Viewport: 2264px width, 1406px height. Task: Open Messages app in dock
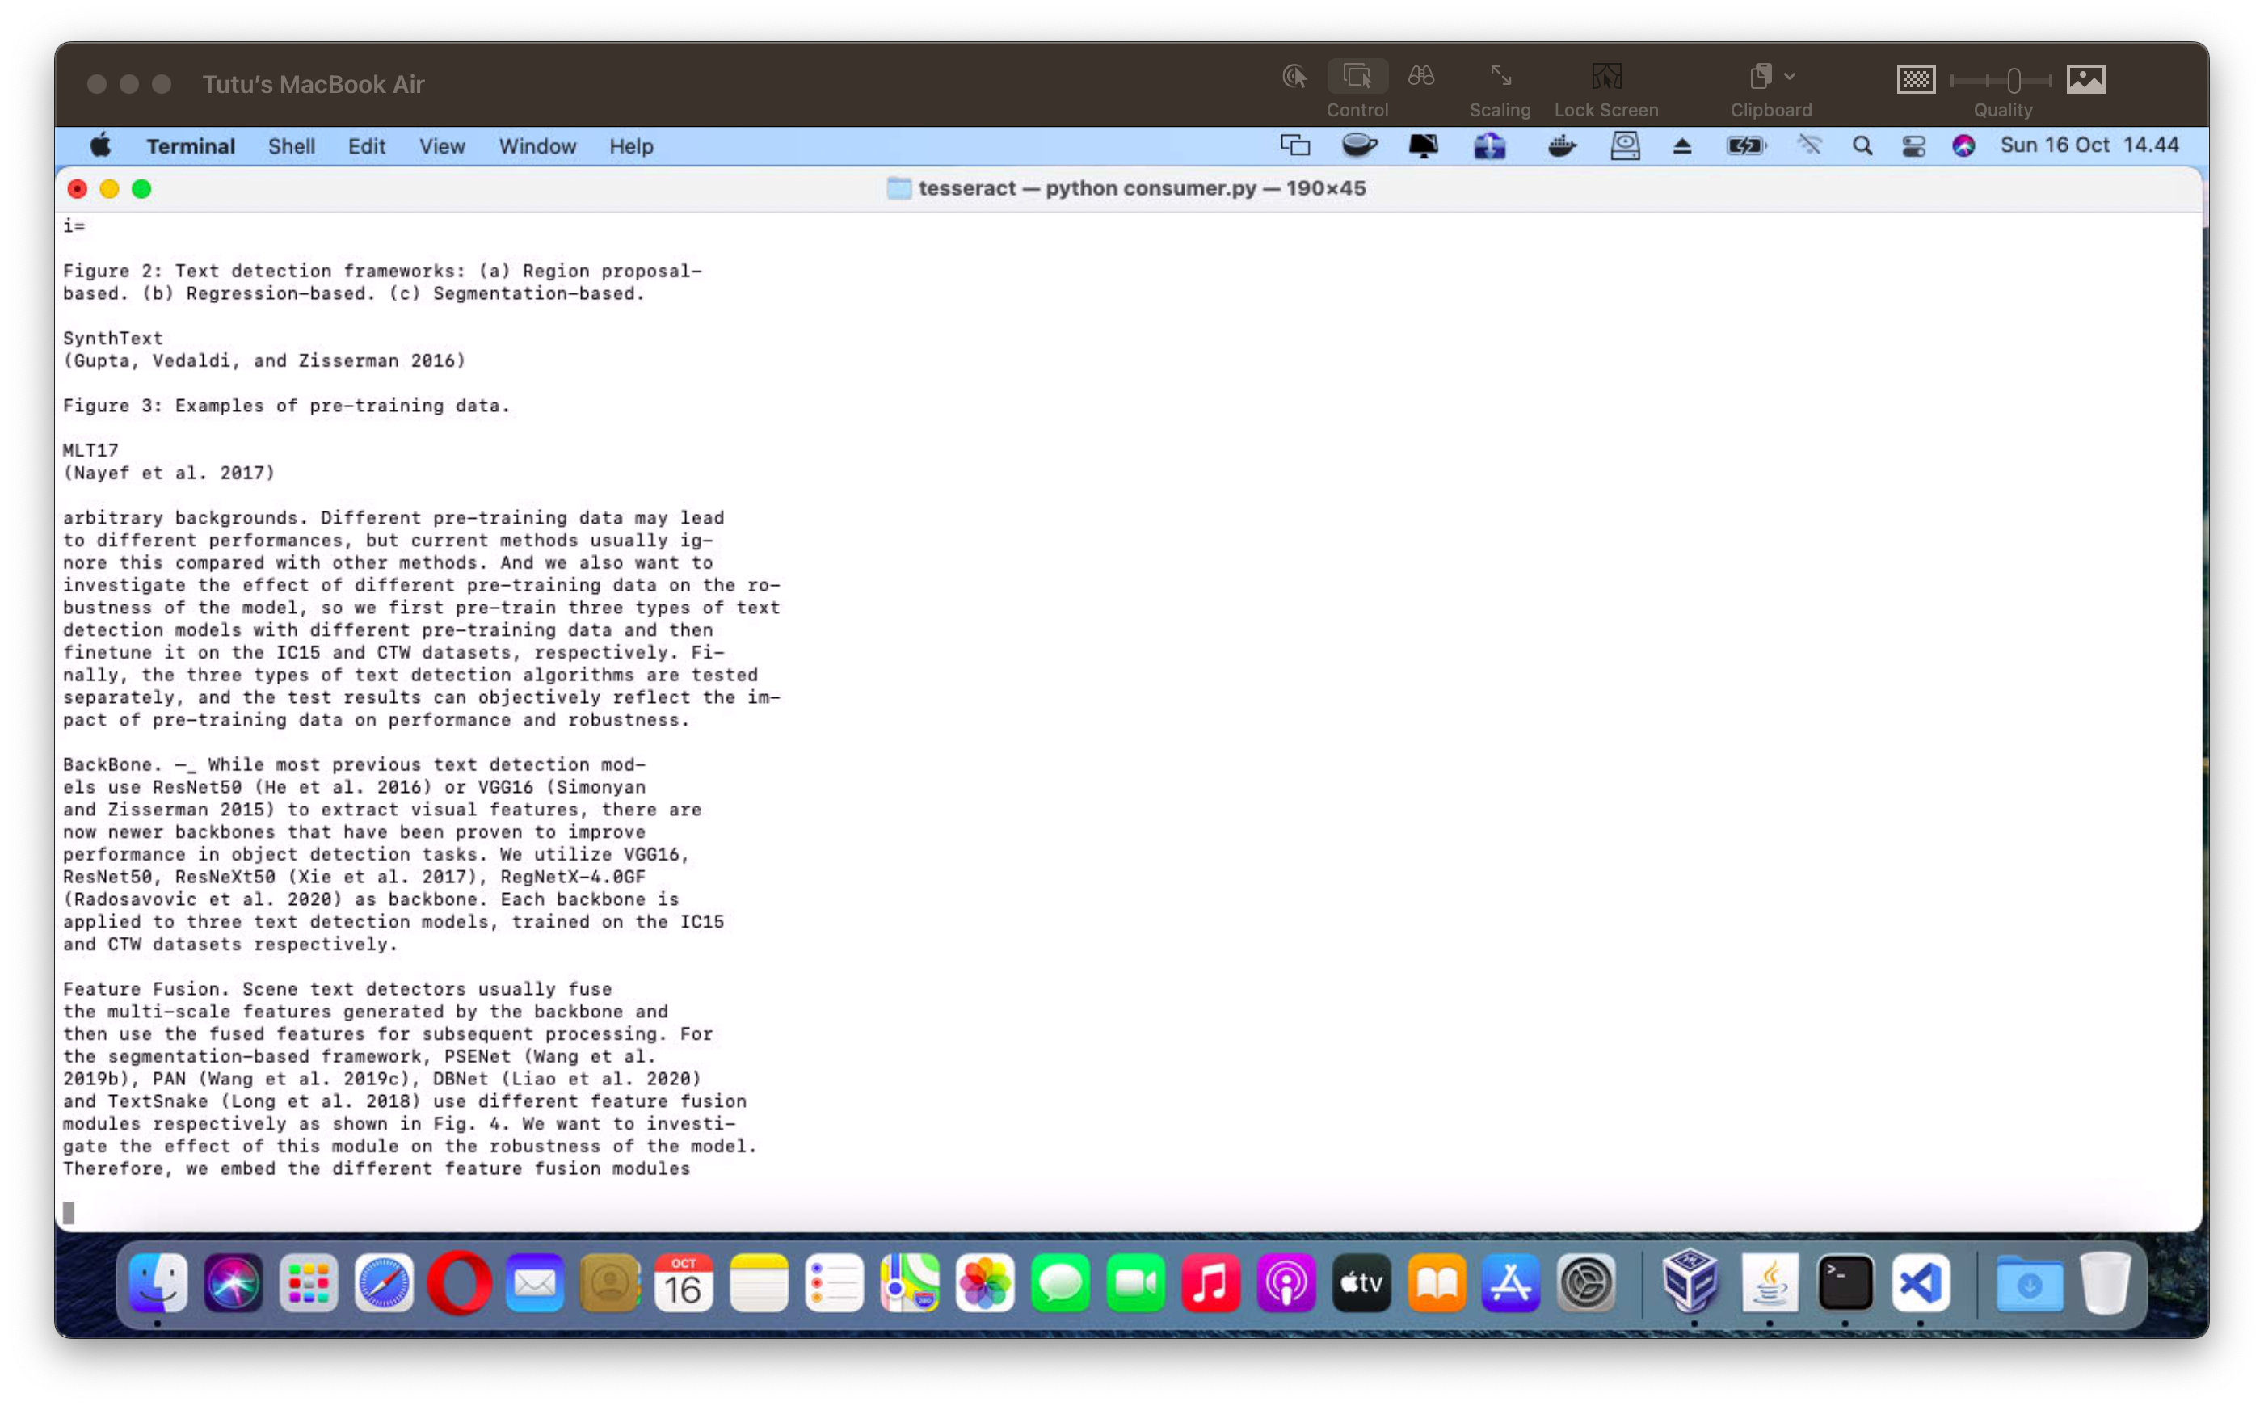(x=1059, y=1285)
